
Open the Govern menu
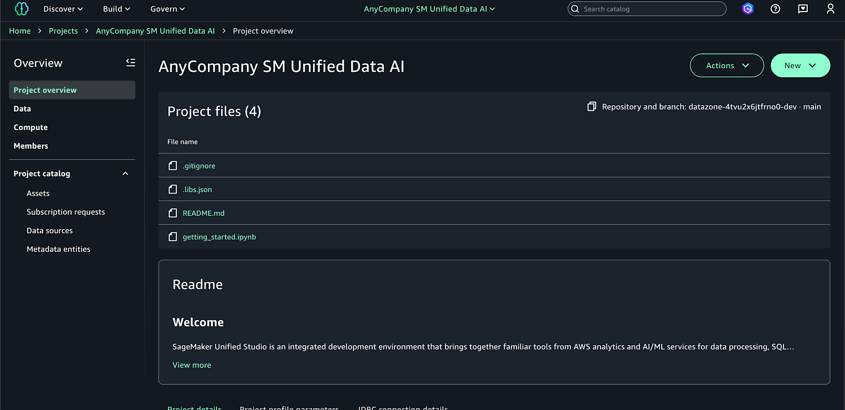point(168,9)
